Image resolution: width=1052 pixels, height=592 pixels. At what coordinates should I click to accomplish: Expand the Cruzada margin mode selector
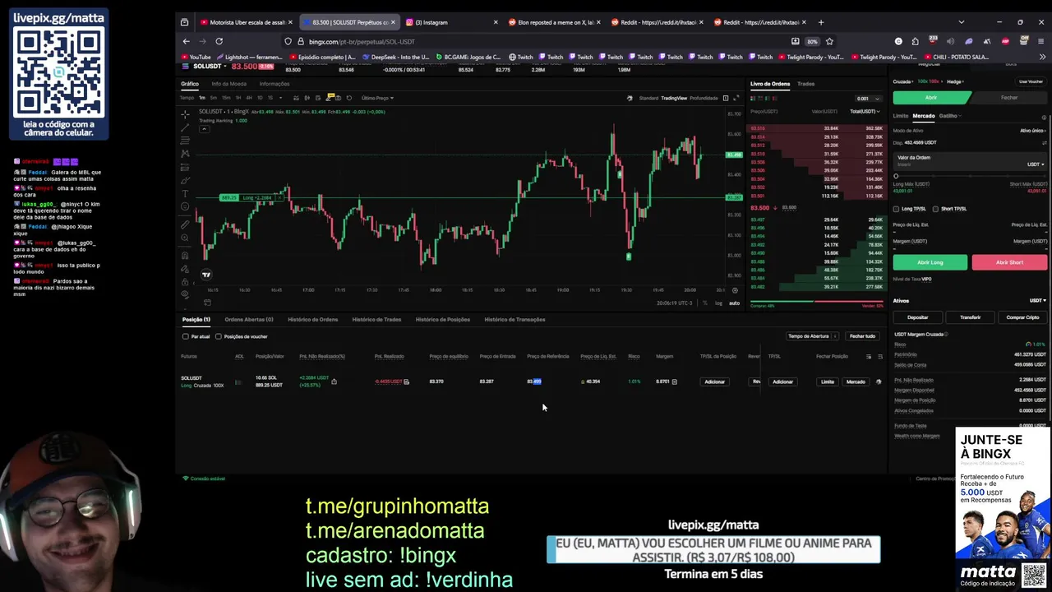click(x=903, y=81)
